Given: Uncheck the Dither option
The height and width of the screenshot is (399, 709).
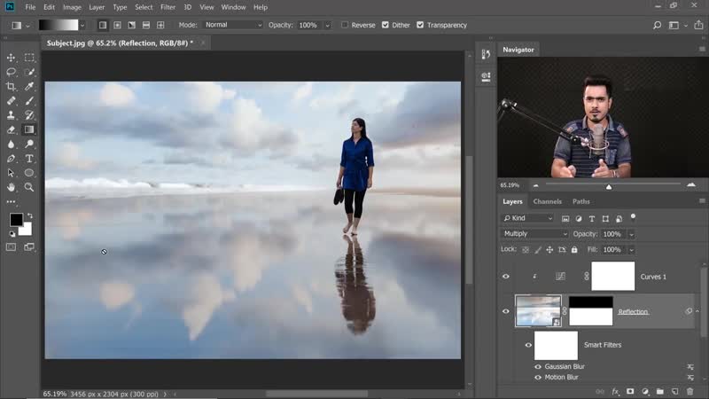Looking at the screenshot, I should pyautogui.click(x=386, y=25).
